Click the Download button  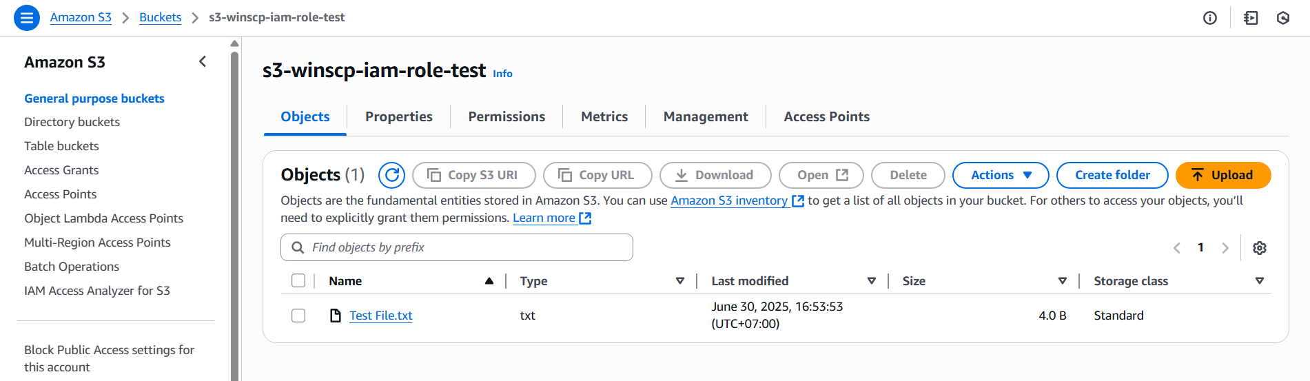(715, 175)
